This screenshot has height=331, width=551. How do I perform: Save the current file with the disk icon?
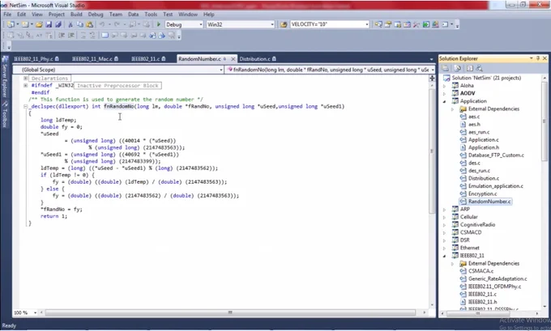click(49, 24)
